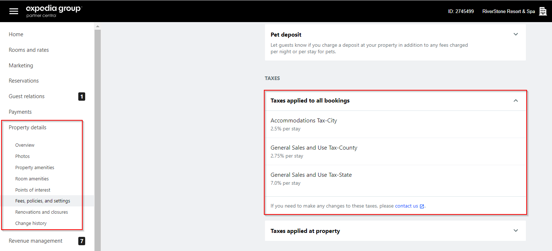Open Rooms and rates menu
Viewport: 552px width, 251px height.
(29, 50)
